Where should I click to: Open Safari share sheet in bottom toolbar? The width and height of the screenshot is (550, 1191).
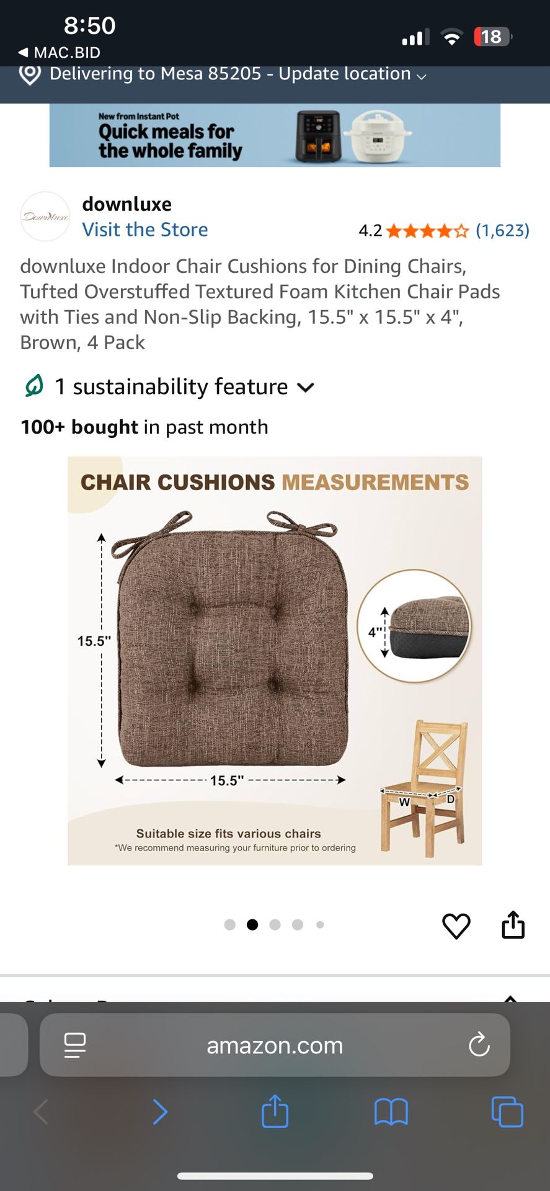point(275,1111)
